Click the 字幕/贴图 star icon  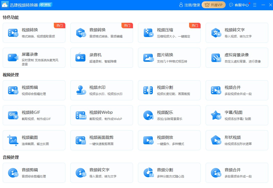pyautogui.click(x=216, y=115)
